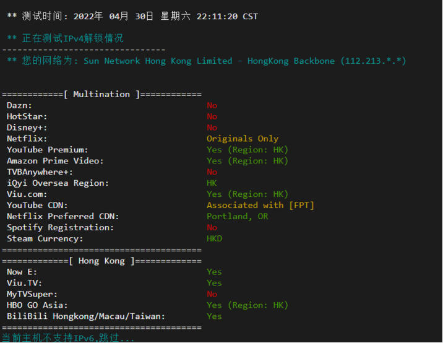443x343 pixels.
Task: Click the iQyi Oversea Region 'HK' value
Action: click(212, 183)
